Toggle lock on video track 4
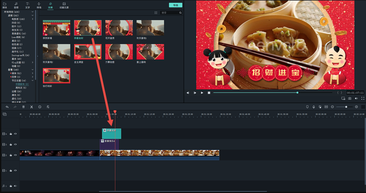Viewport: 366px width, 193px height. (11, 134)
